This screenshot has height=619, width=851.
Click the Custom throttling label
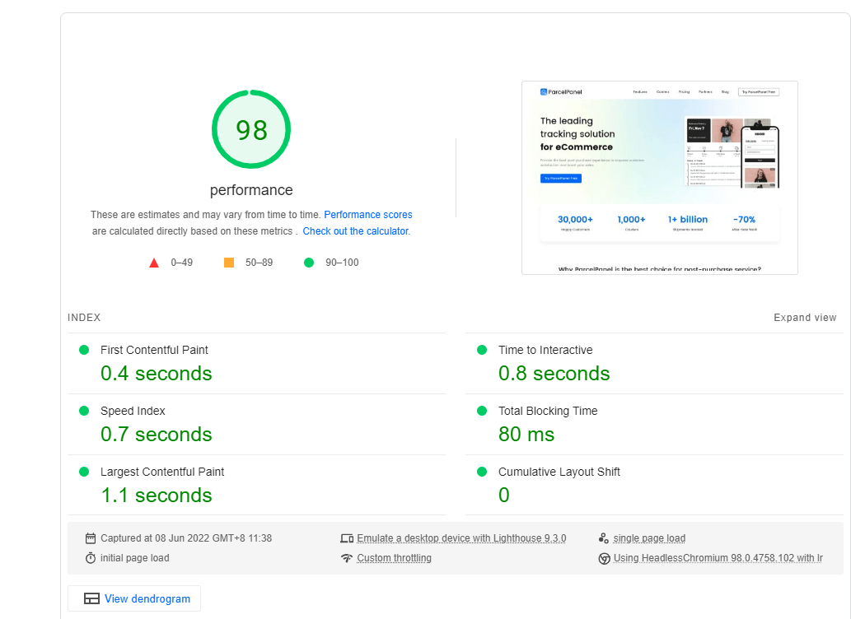394,558
